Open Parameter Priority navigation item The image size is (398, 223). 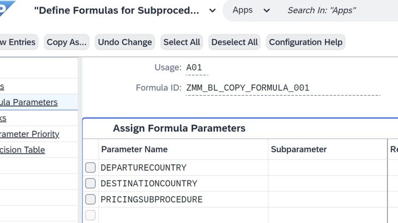pyautogui.click(x=29, y=134)
